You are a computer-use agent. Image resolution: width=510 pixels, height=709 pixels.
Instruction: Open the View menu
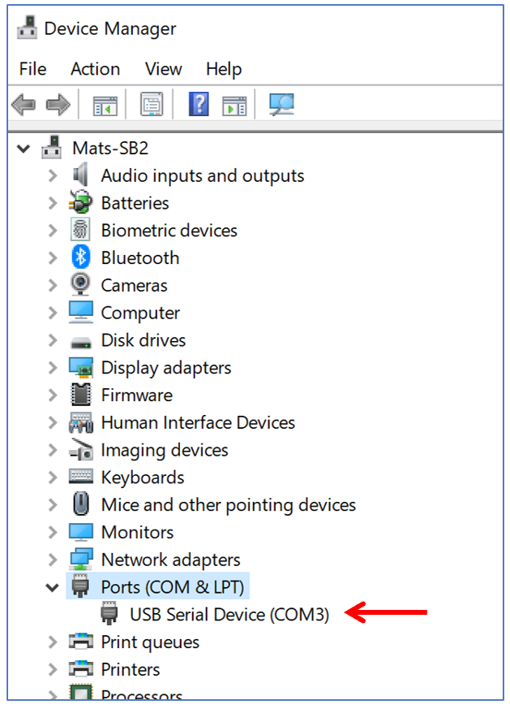tap(163, 69)
